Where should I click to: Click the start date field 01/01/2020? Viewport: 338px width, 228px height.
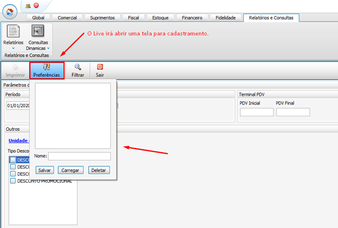point(18,106)
